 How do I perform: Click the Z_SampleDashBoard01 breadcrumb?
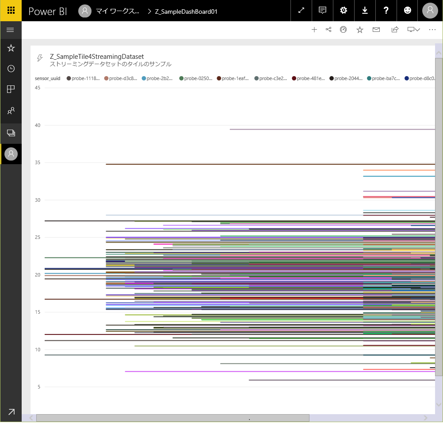point(186,12)
